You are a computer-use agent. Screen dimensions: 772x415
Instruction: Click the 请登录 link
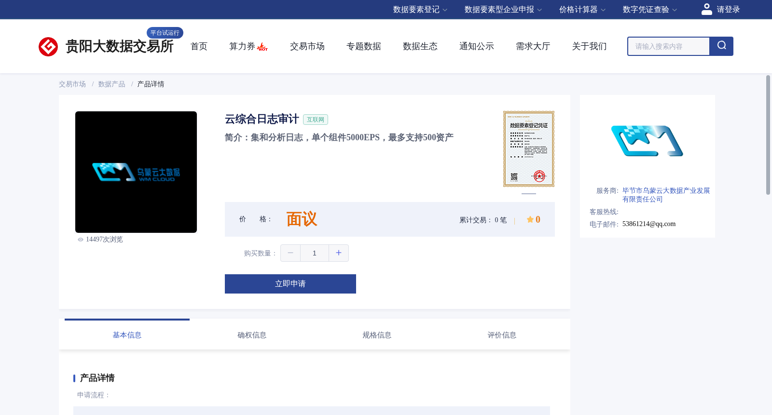tap(728, 10)
